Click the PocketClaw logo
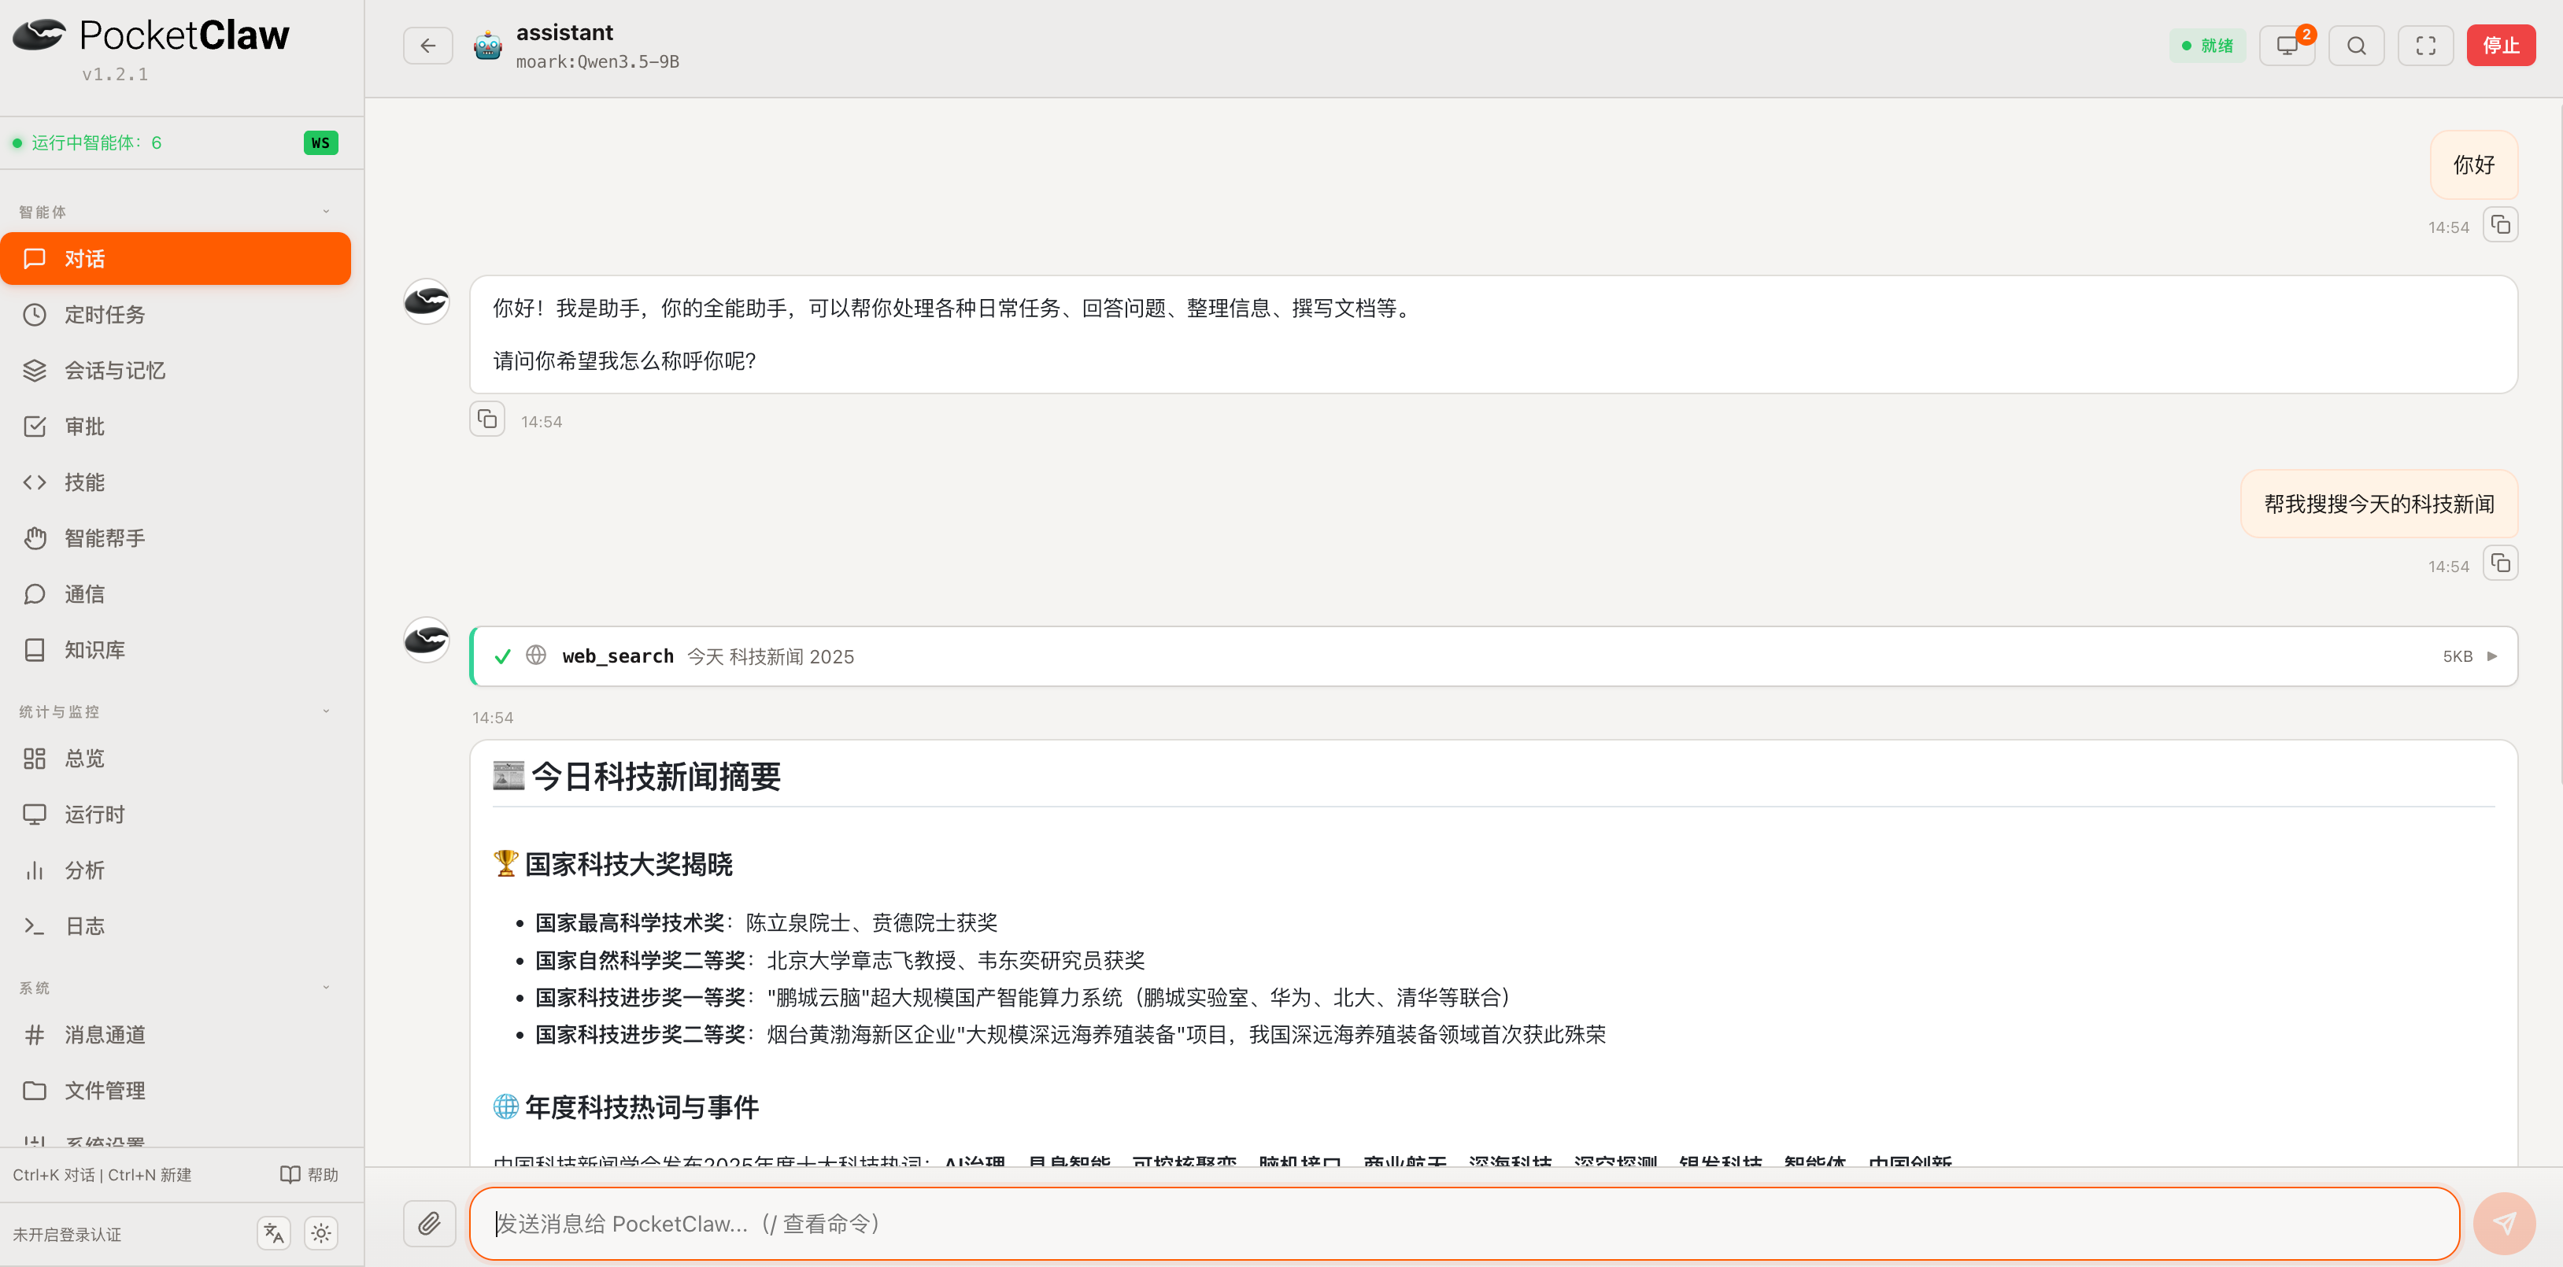Screen dimensions: 2563x1267 pos(151,35)
